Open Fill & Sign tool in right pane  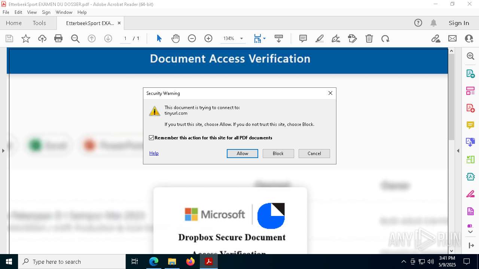[470, 194]
